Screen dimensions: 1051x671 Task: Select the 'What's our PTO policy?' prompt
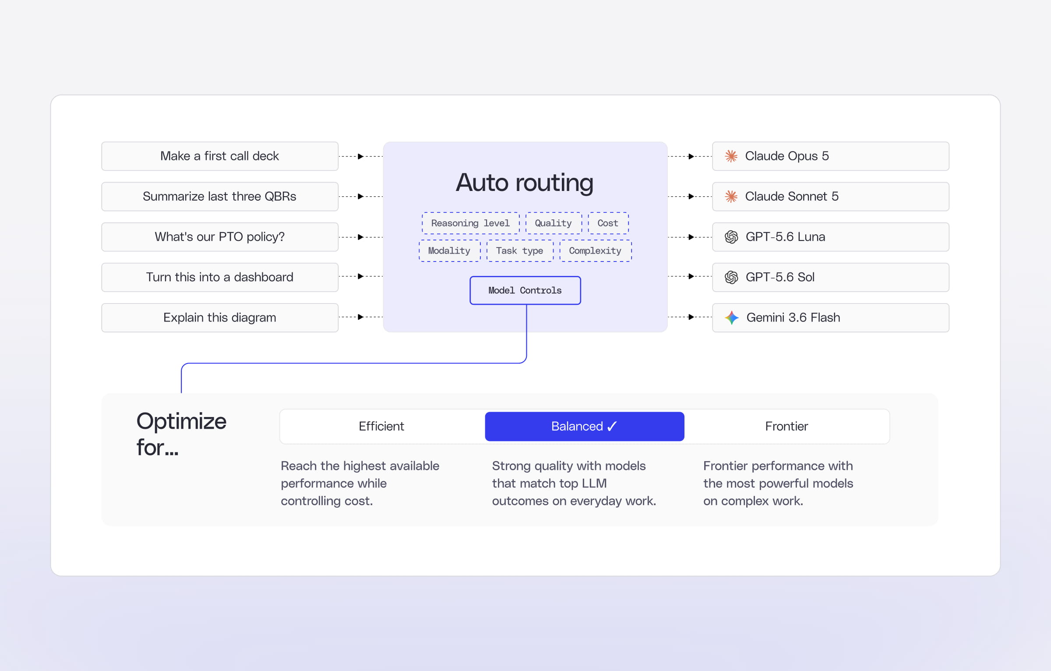click(220, 237)
